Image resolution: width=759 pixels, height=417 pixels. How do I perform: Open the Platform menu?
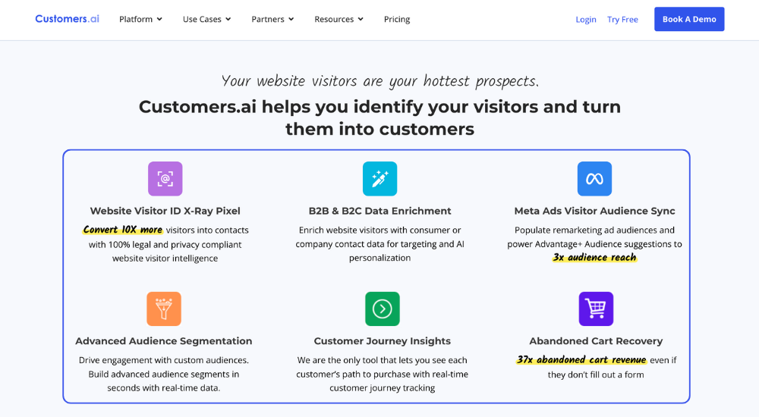pyautogui.click(x=141, y=20)
